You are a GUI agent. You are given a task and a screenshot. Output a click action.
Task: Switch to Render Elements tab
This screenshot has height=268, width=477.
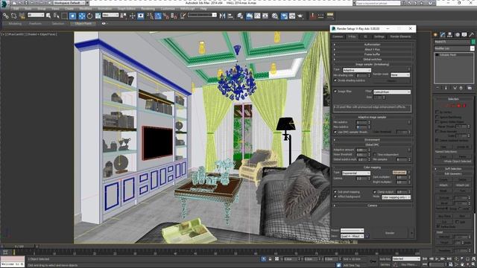[x=400, y=36]
